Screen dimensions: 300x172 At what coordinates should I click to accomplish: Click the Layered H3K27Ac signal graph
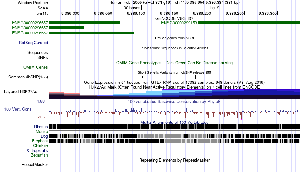point(174,94)
